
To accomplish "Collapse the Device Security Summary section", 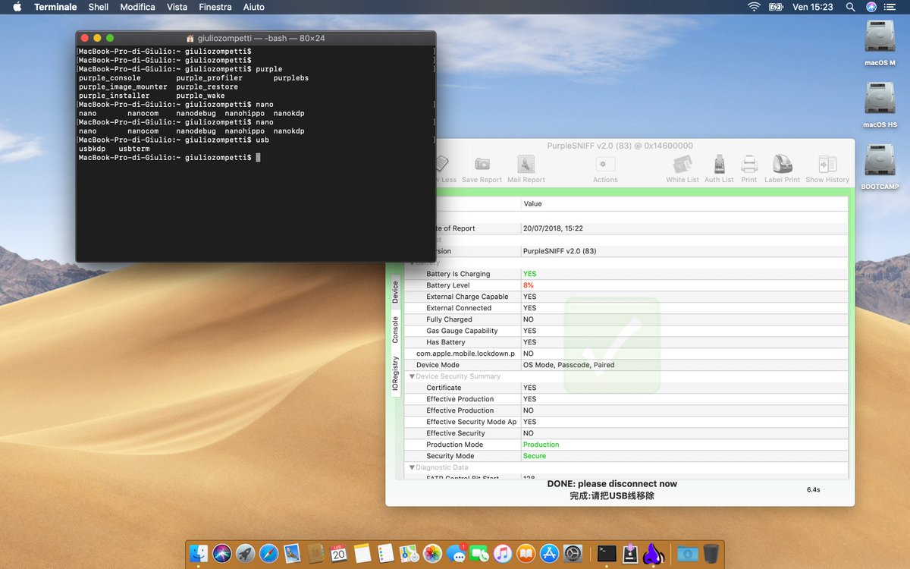I will [x=413, y=376].
